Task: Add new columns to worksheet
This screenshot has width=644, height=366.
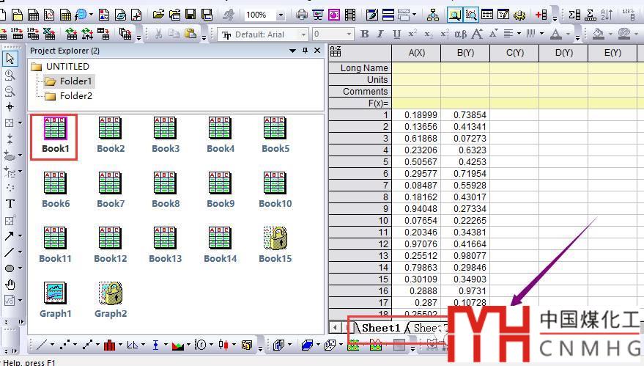Action: click(541, 15)
